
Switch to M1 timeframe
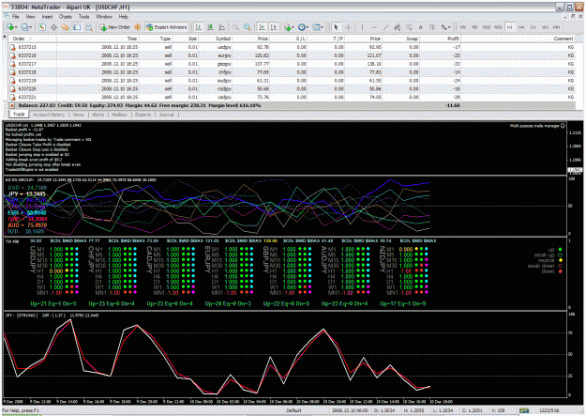click(x=463, y=27)
